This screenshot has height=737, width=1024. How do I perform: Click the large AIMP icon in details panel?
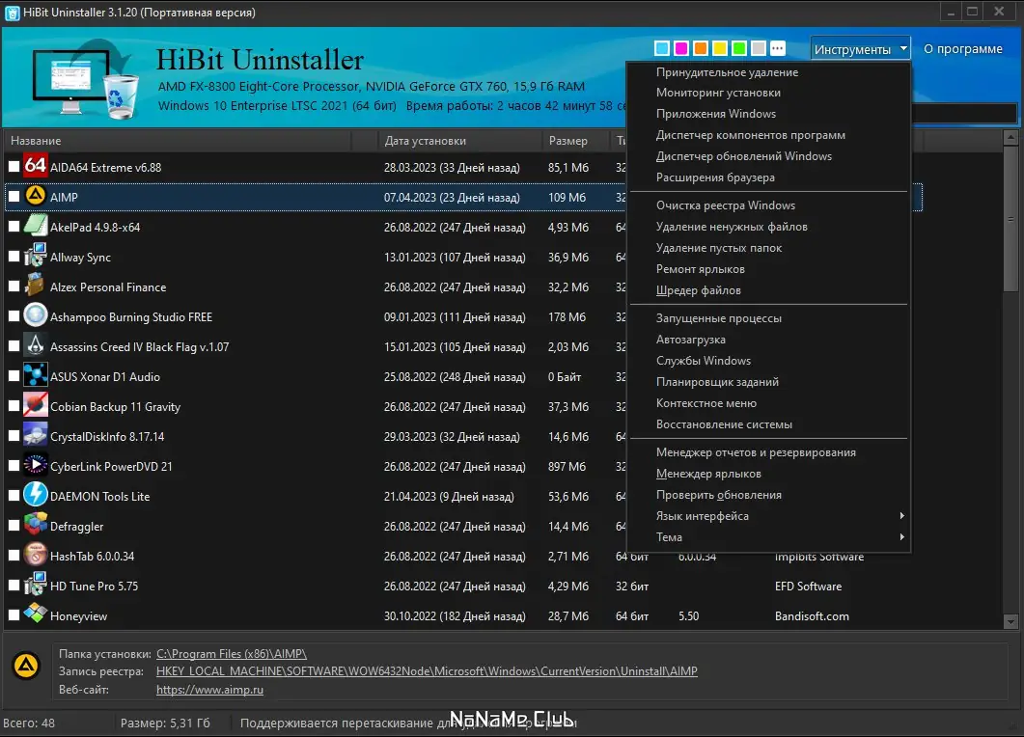26,667
